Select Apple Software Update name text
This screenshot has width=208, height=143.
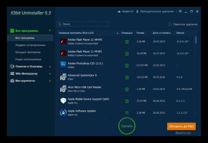click(82, 111)
